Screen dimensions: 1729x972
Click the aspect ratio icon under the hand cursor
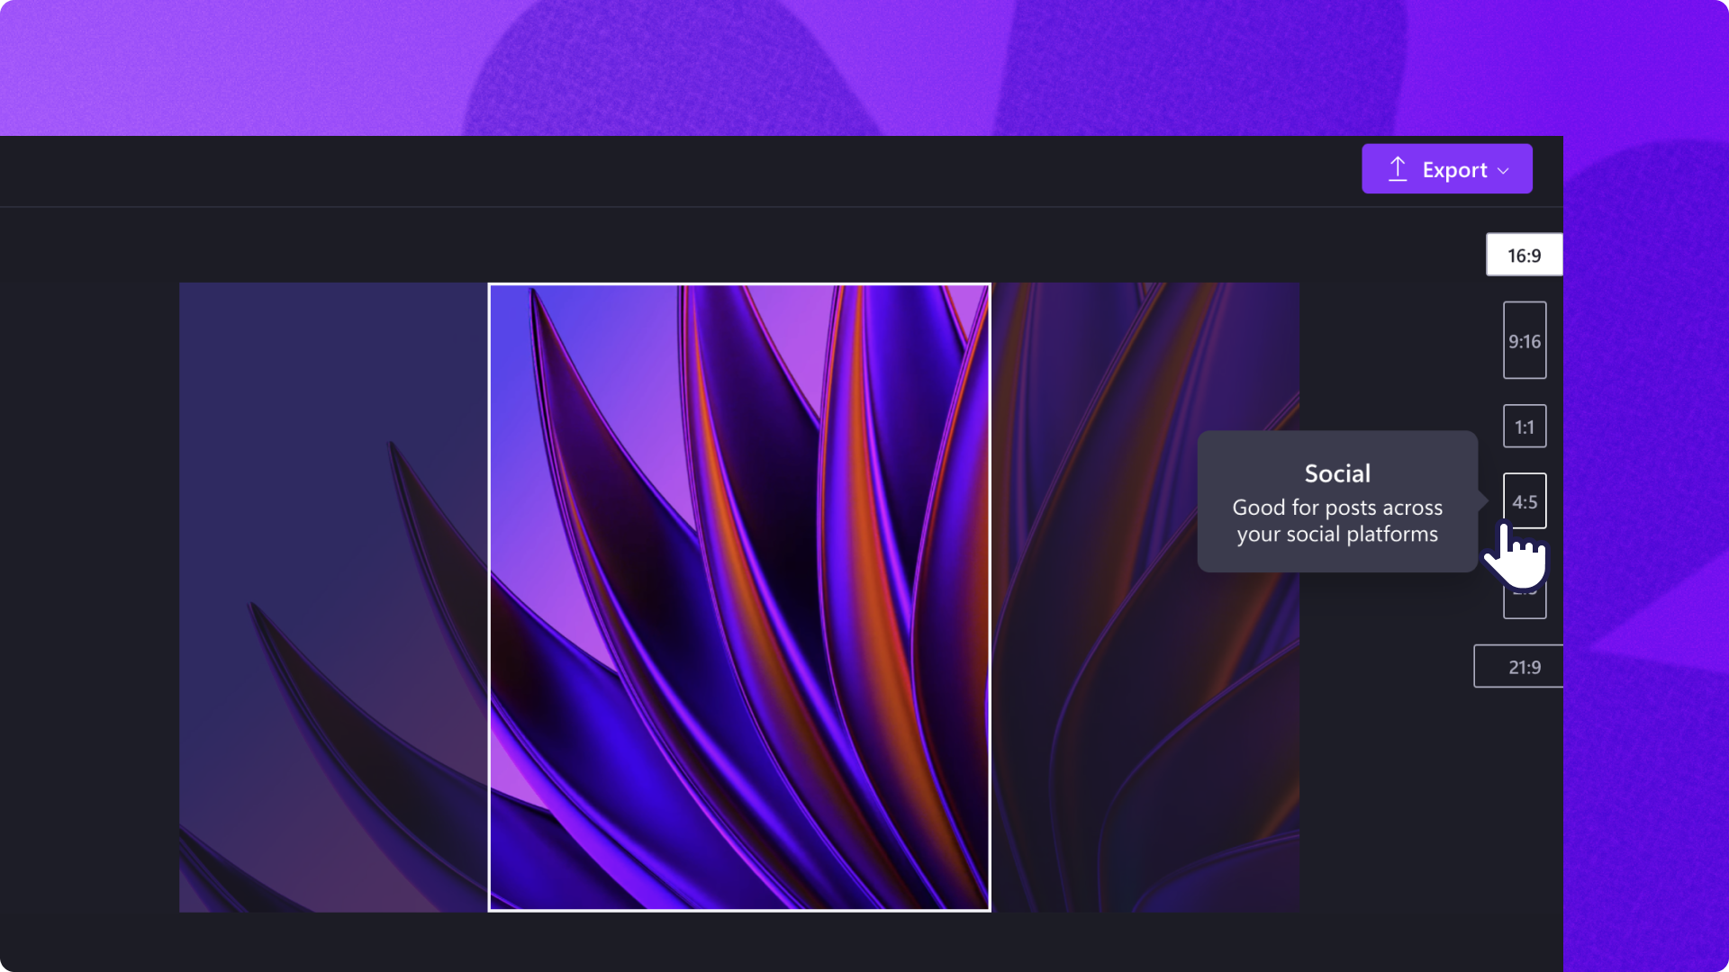pyautogui.click(x=1524, y=501)
